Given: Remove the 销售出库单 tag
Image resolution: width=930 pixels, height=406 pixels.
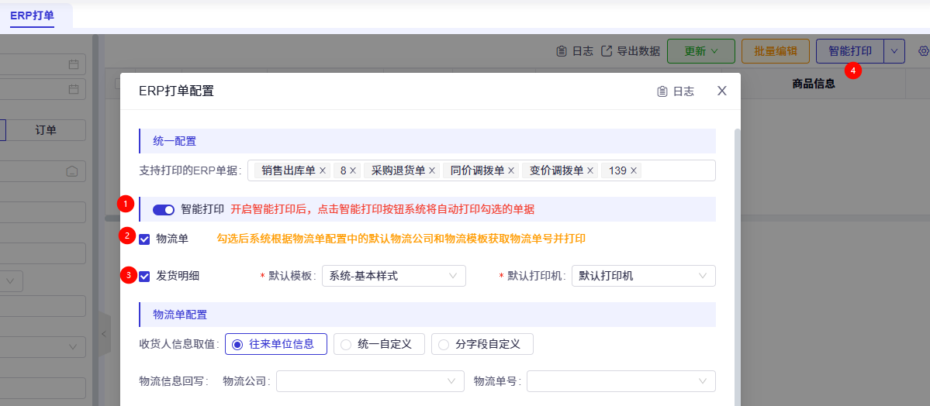Looking at the screenshot, I should pos(323,170).
